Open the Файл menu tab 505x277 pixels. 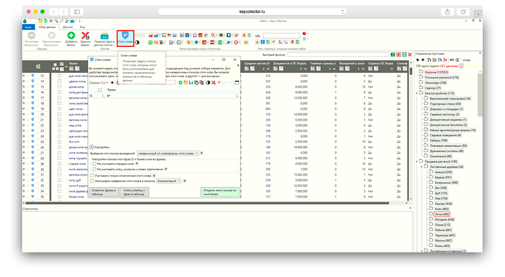pos(28,27)
